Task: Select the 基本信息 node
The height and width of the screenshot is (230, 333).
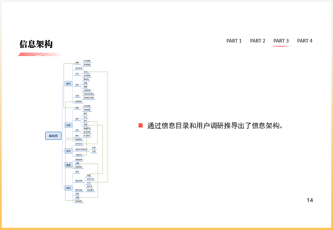Action: click(x=79, y=181)
